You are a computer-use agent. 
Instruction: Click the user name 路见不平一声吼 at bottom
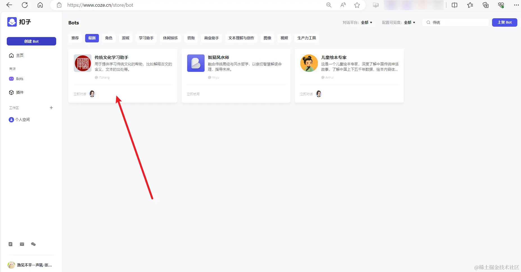(35, 265)
